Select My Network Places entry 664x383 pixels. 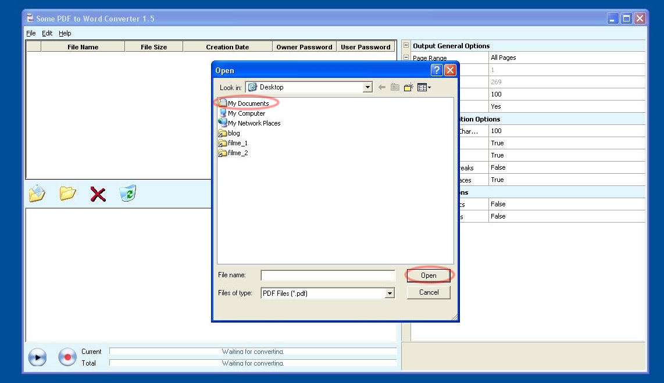[x=249, y=123]
